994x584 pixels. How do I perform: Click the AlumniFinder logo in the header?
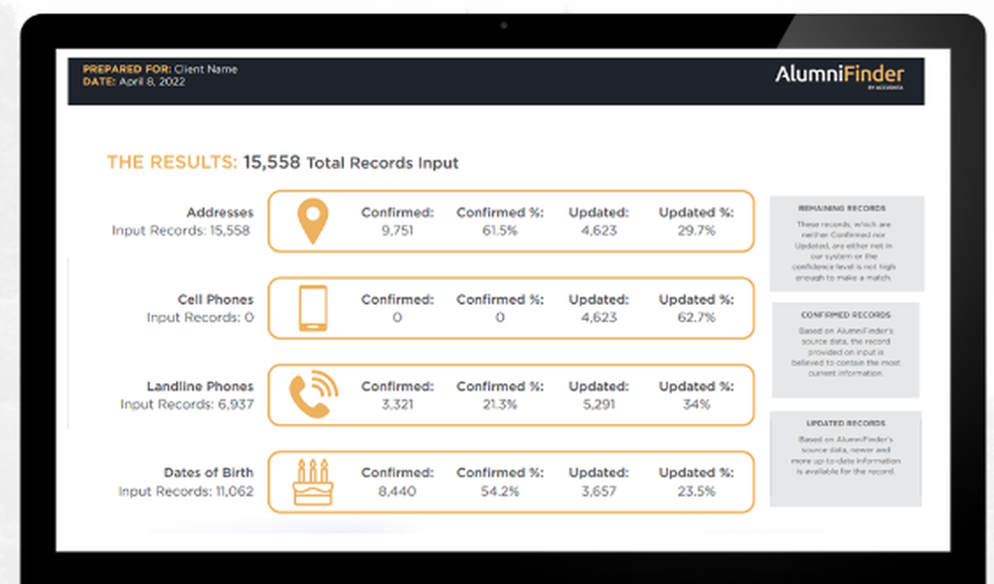point(839,76)
